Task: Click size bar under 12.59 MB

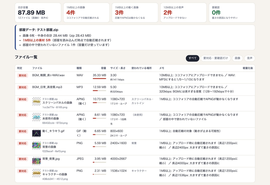Action: 99,90
